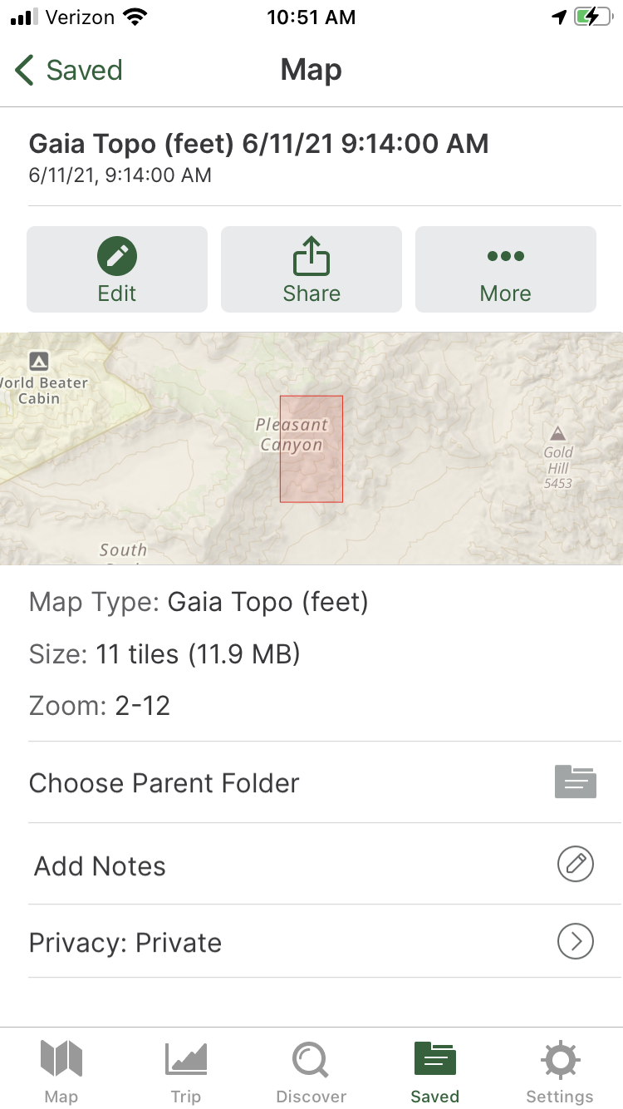This screenshot has height=1109, width=623.
Task: Tap the Edit pencil icon
Action: 117,257
